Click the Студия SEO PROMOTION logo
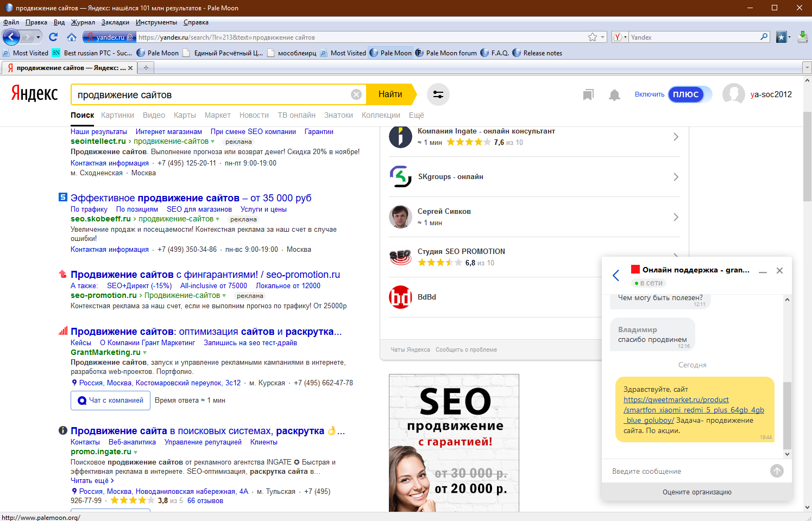This screenshot has height=521, width=812. pyautogui.click(x=400, y=257)
